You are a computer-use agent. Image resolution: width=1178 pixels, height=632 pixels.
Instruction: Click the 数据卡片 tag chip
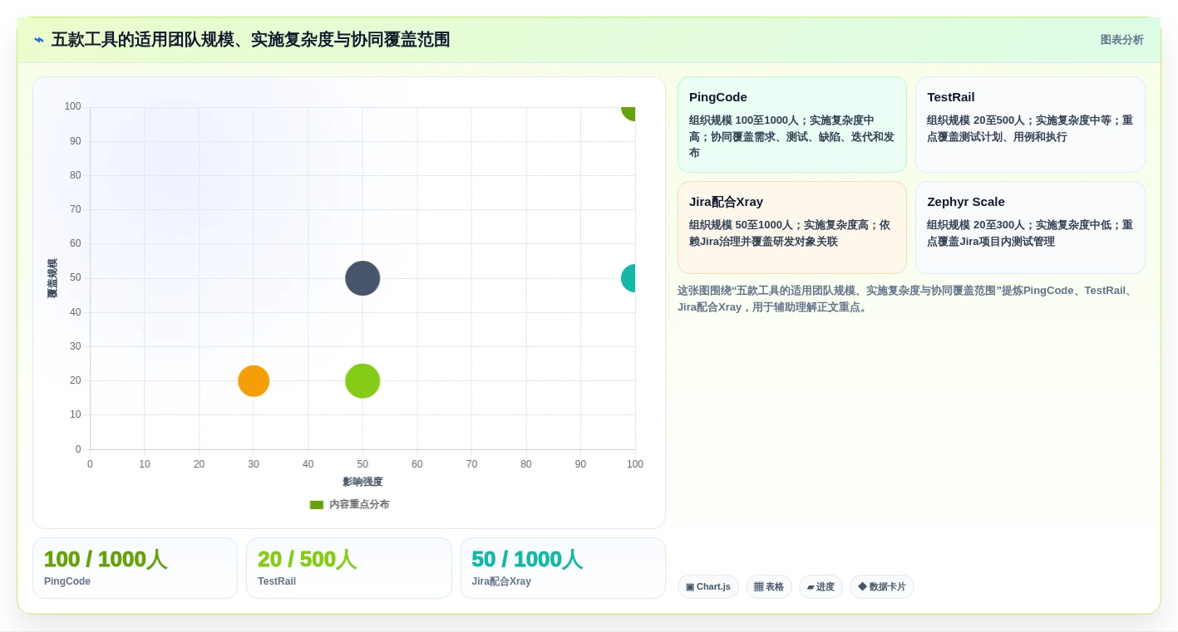pos(882,586)
